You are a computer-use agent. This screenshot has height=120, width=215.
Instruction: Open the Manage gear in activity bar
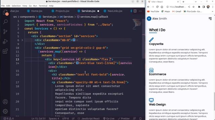click(x=5, y=111)
